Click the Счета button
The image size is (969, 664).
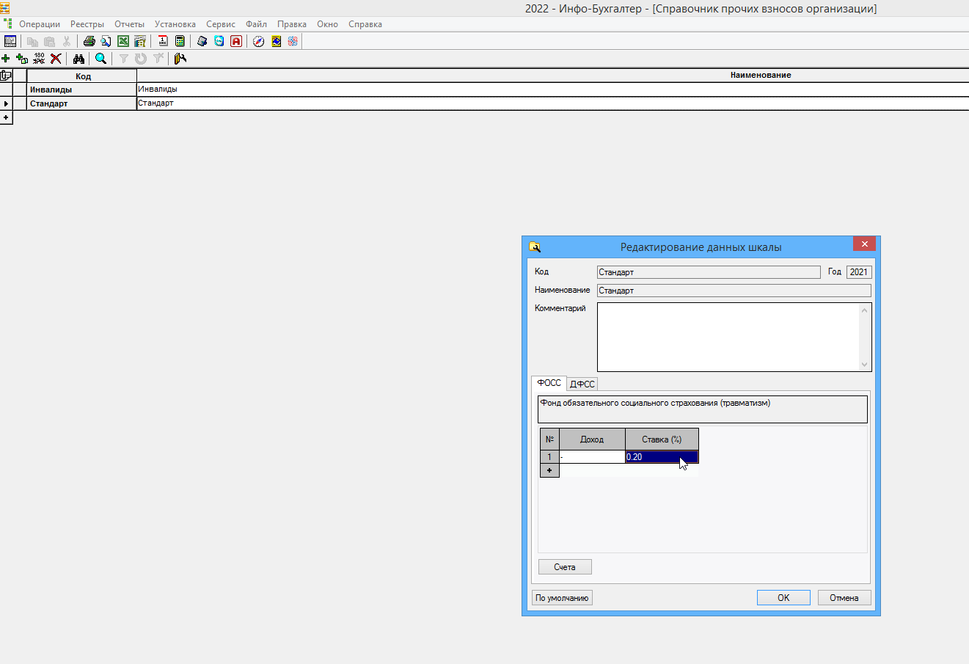(565, 567)
